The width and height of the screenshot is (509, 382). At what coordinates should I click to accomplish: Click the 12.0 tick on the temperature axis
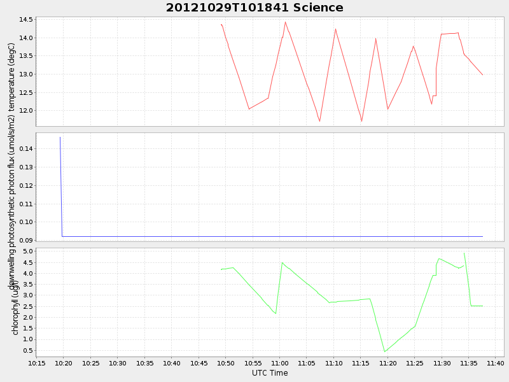pos(25,111)
